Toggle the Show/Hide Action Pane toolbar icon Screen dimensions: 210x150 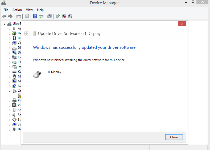(x=41, y=17)
